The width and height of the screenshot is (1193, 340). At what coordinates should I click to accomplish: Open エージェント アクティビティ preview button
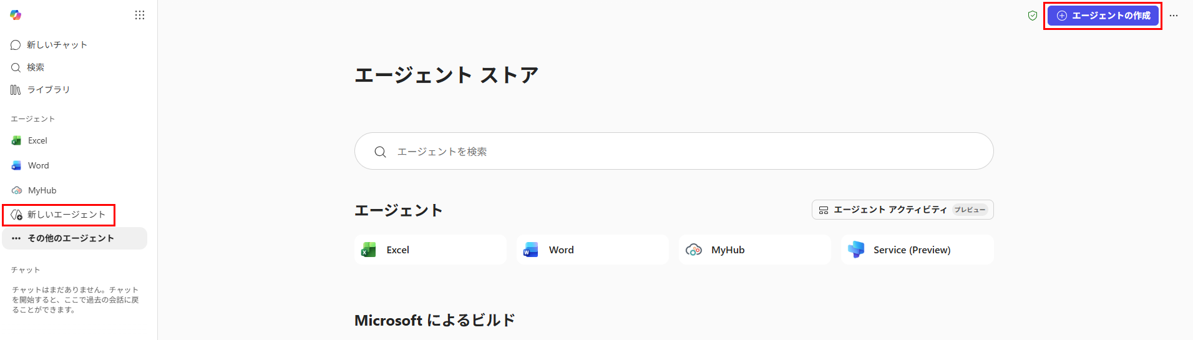(x=902, y=210)
